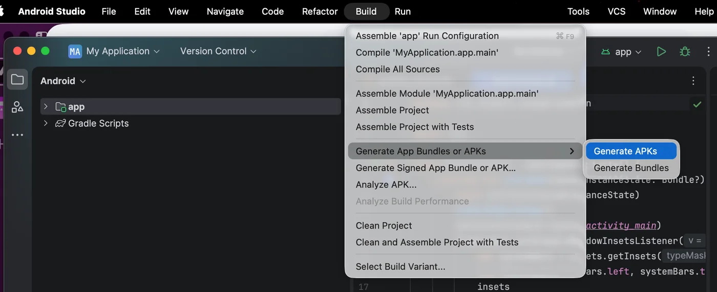This screenshot has width=717, height=292.
Task: Click the activity_main reference in the code
Action: coord(621,226)
